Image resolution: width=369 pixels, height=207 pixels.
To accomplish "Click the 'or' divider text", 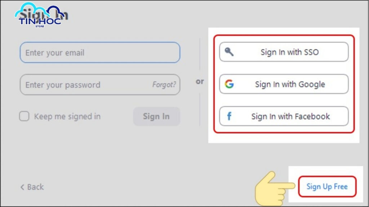I will click(200, 81).
